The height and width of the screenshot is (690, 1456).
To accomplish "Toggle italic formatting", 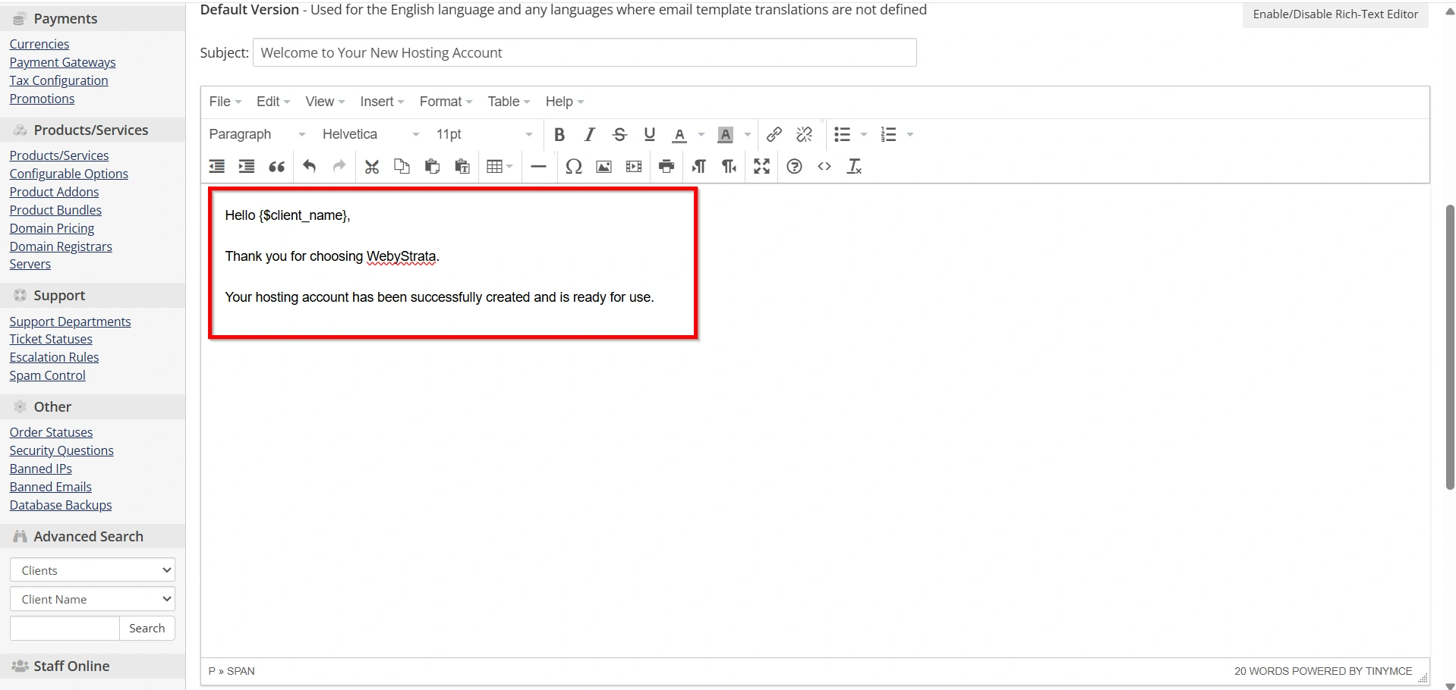I will 589,135.
